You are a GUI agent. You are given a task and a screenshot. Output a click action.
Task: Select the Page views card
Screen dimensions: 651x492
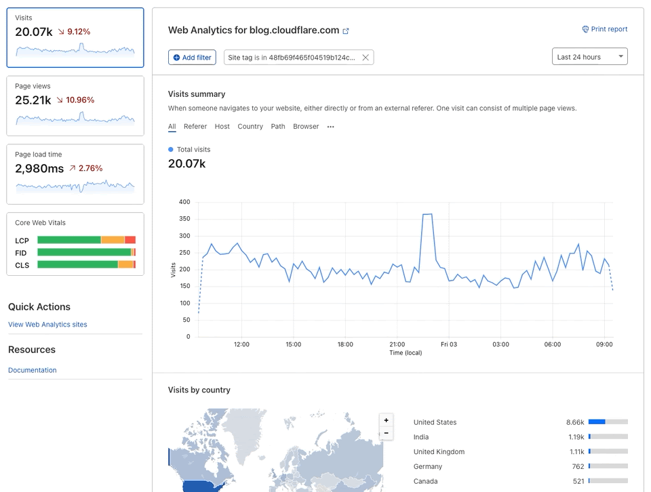point(75,106)
